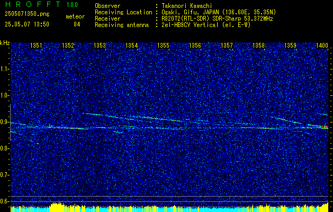Image resolution: width=333 pixels, height=212 pixels.
Task: Click the kHz axis unit label
Action: [5, 43]
